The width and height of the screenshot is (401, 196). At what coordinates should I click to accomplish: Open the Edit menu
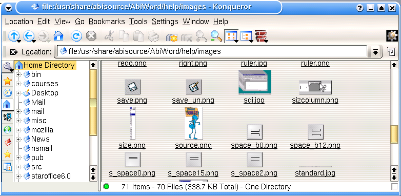[44, 22]
